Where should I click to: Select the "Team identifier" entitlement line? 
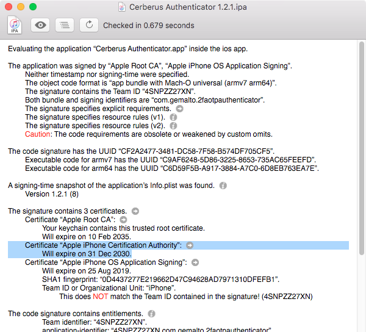95,322
